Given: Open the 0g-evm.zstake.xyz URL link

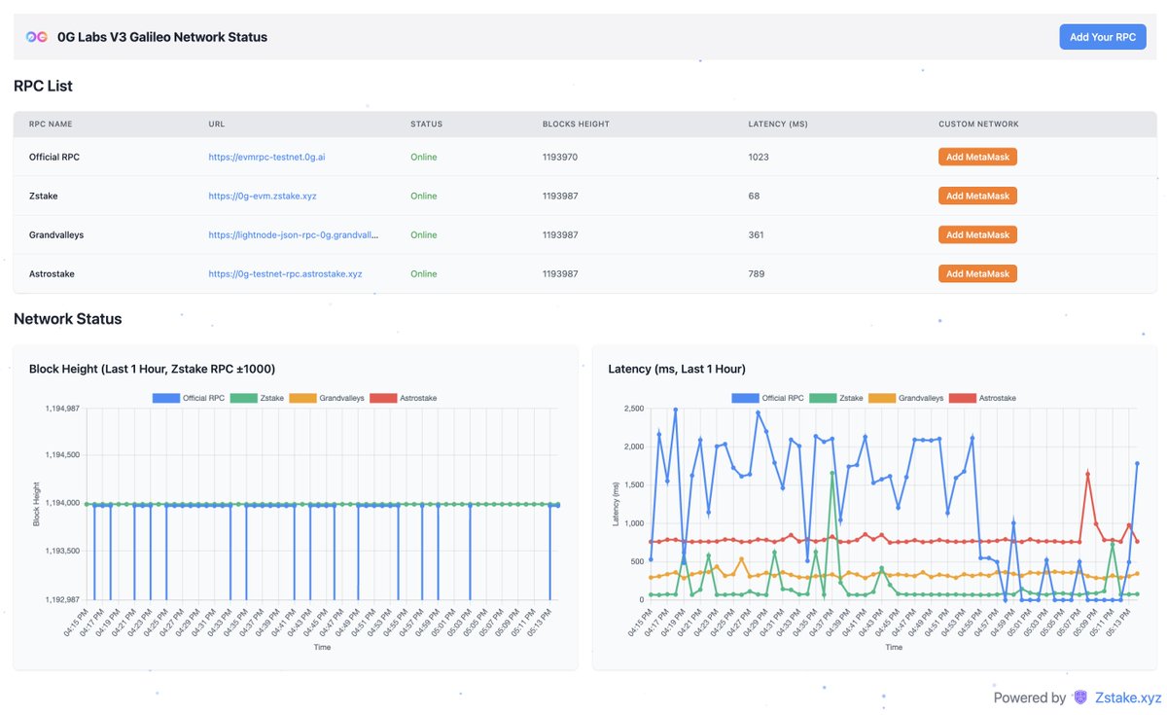Looking at the screenshot, I should tap(263, 196).
